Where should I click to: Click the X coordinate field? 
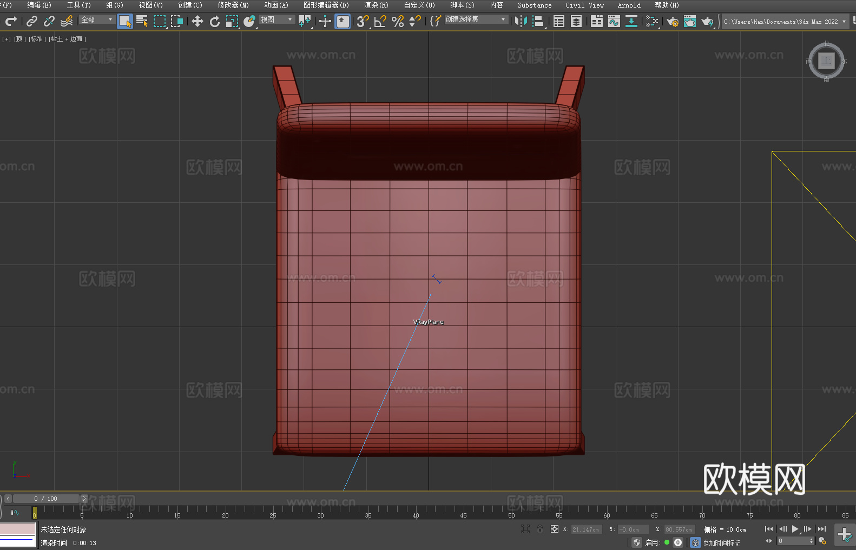tap(587, 529)
